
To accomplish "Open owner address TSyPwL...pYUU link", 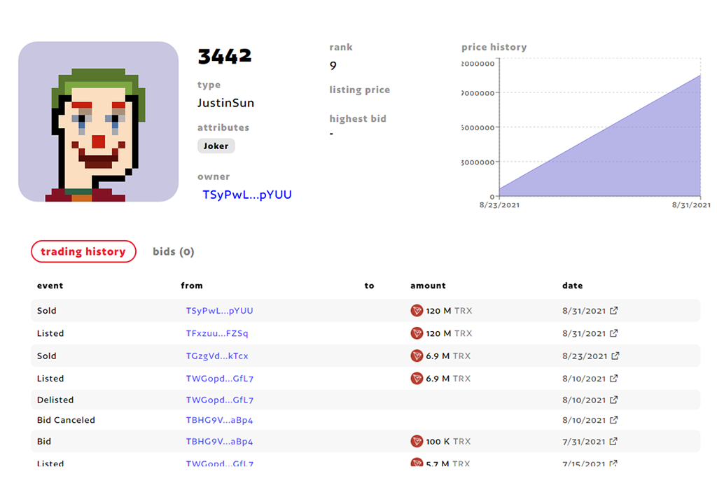I will point(247,195).
